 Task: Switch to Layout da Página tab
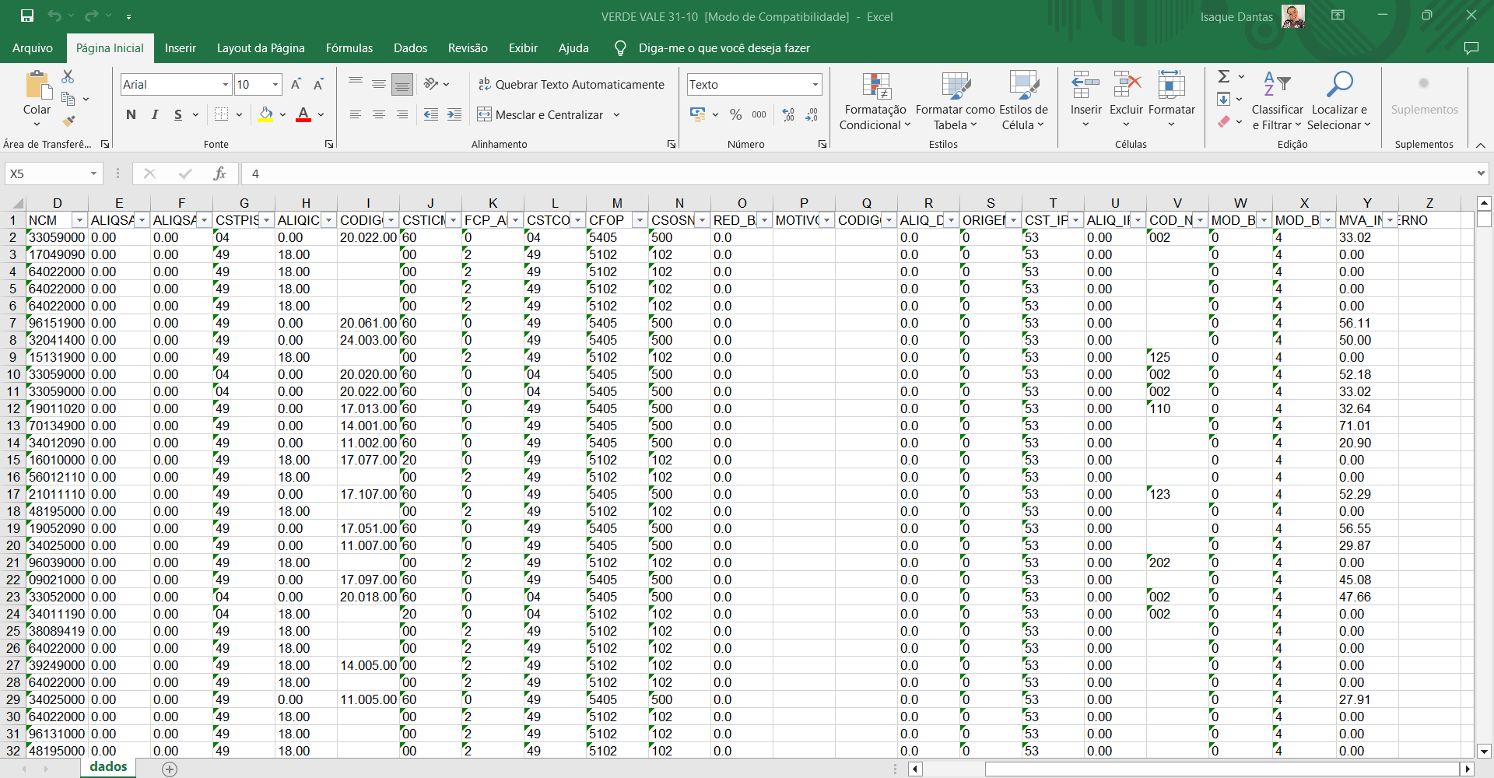[x=261, y=48]
